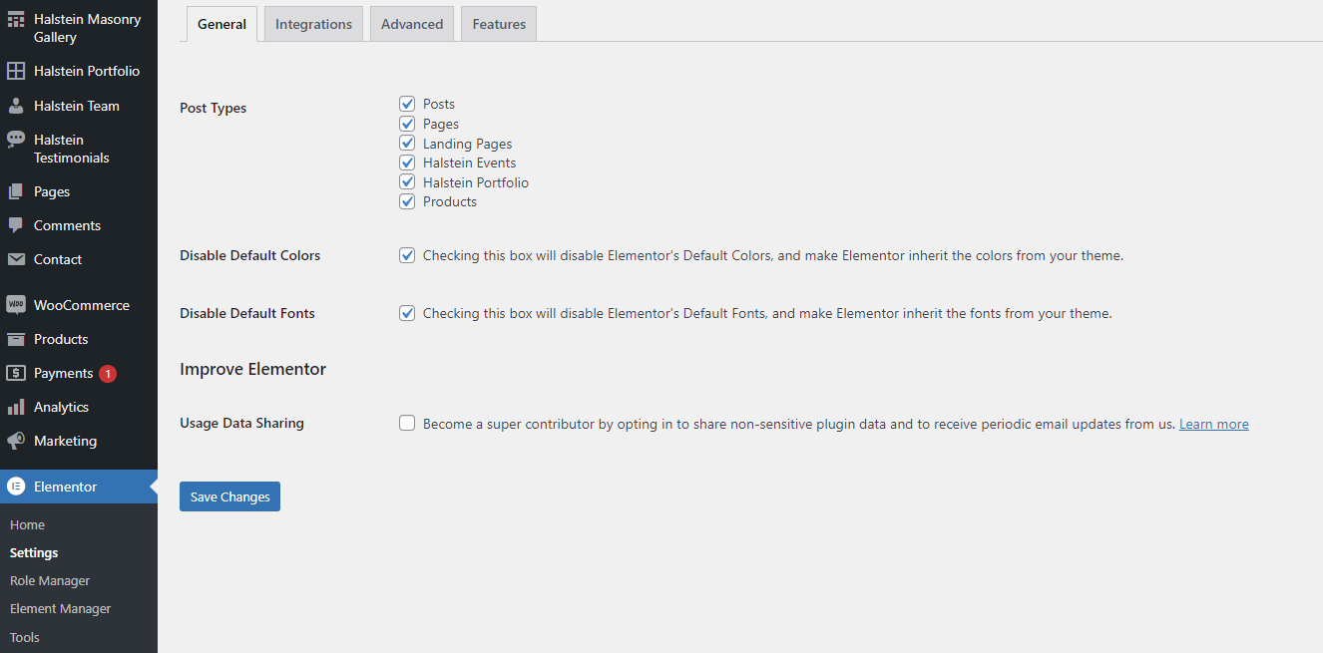Uncheck the Landing Pages post type

click(x=407, y=144)
